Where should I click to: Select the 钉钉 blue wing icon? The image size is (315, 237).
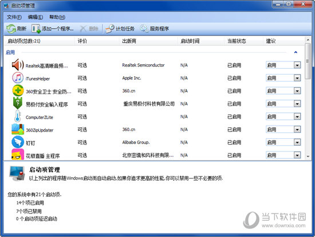pyautogui.click(x=18, y=142)
